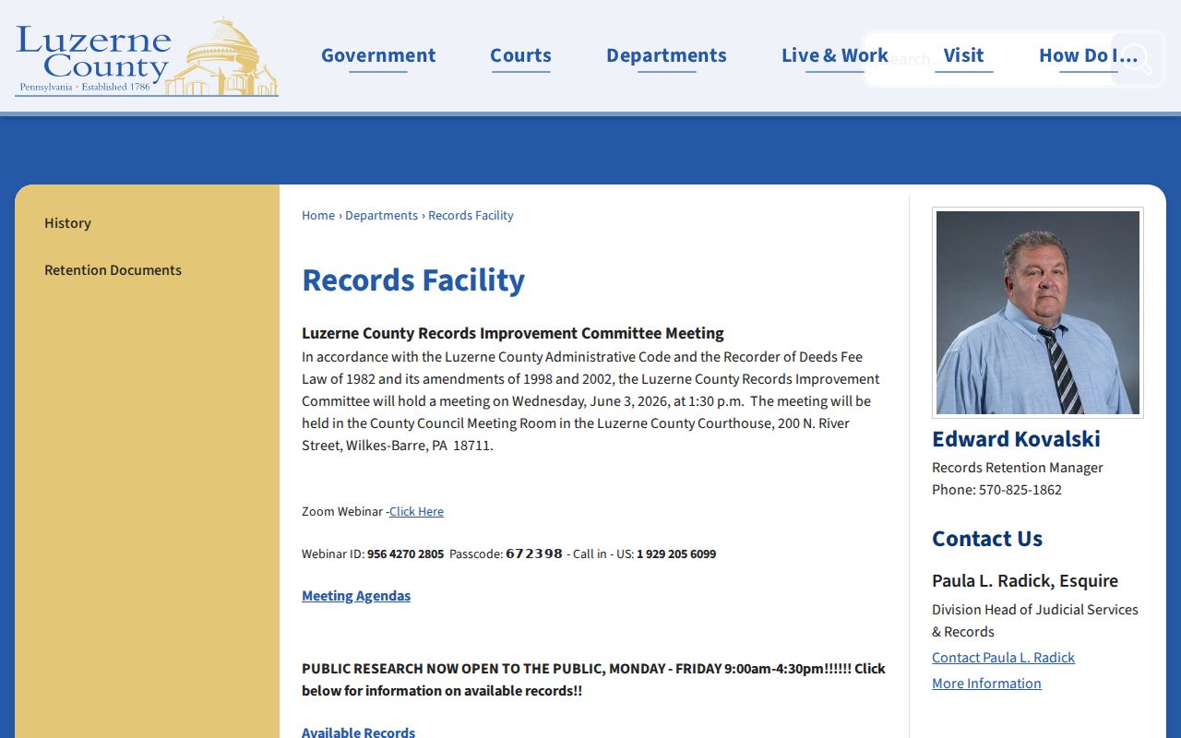Open the Visit menu
The image size is (1181, 738).
[x=963, y=55]
